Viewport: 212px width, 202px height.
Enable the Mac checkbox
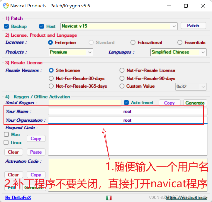tap(6, 134)
